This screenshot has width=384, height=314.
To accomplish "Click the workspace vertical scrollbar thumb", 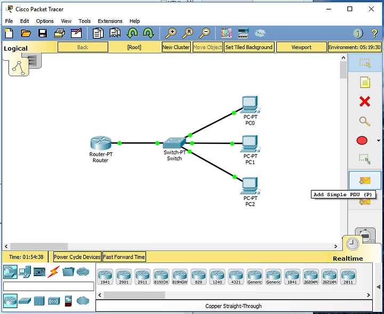I will point(343,70).
